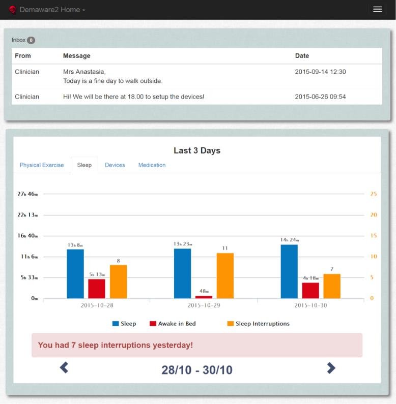
Task: Switch to the Physical Exercise tab
Action: coord(42,165)
